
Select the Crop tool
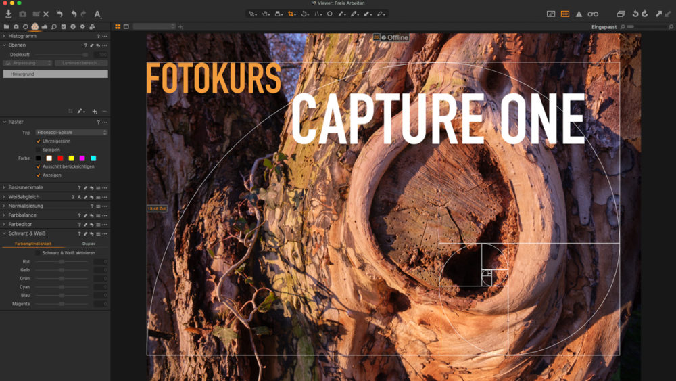[291, 14]
